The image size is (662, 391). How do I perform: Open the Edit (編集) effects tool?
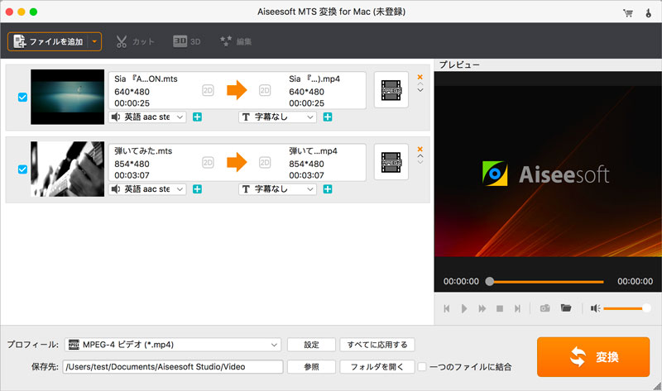coord(236,41)
